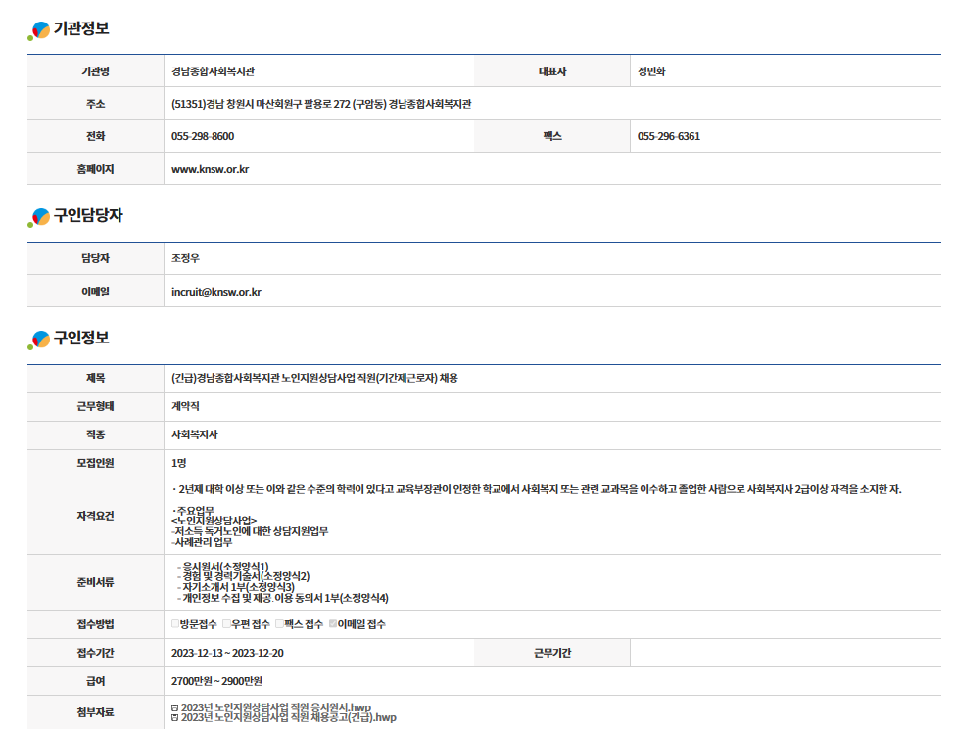Check the 팩스 접수 checkbox
Viewport: 953px width, 729px height.
(279, 624)
